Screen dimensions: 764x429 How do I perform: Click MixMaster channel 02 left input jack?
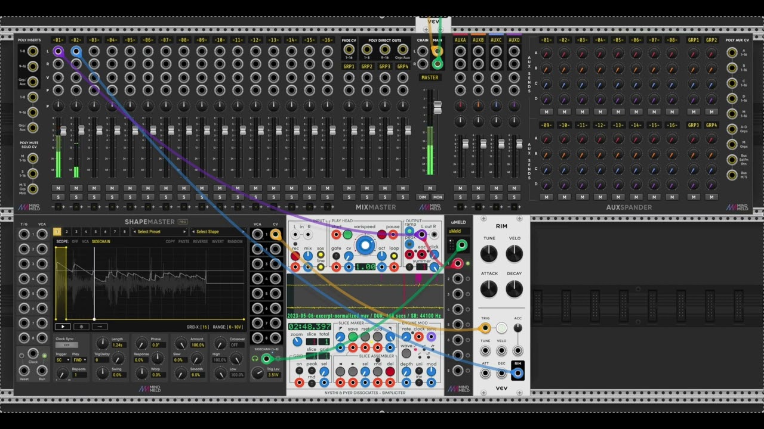point(76,51)
